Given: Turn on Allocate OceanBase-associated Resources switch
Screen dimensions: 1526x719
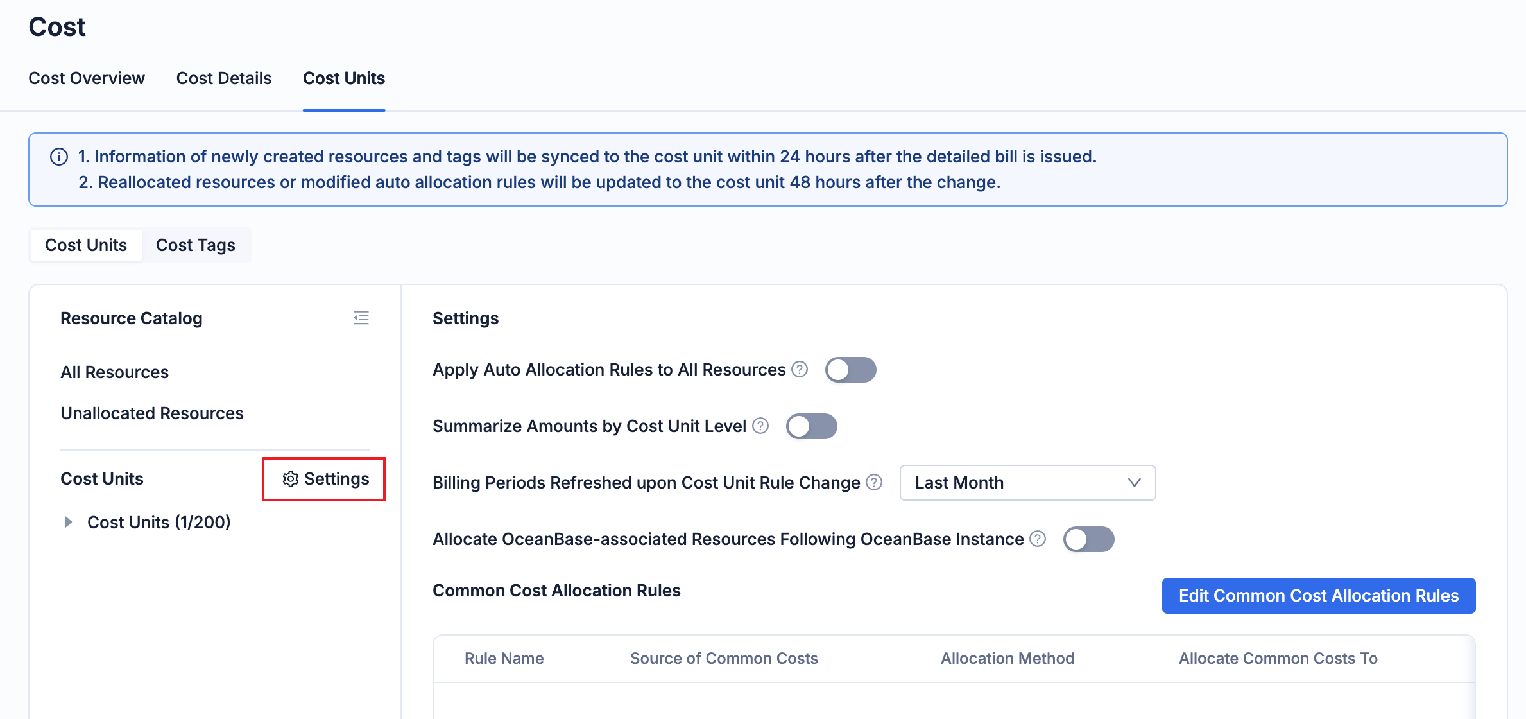Looking at the screenshot, I should point(1088,539).
